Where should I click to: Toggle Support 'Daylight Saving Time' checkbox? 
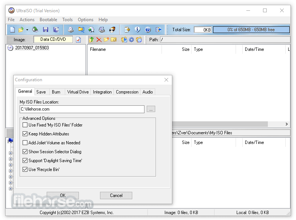tap(25, 161)
